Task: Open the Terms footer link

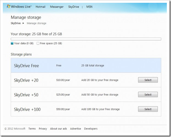Action: [32, 129]
